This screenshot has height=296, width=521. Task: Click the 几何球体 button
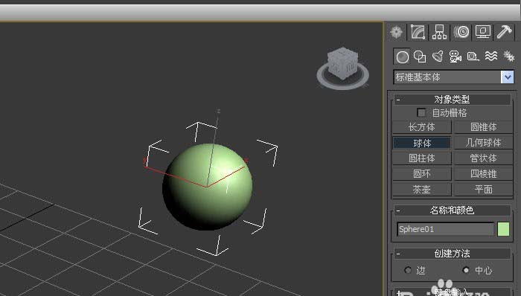[484, 143]
